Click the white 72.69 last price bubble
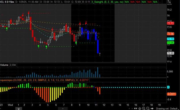This screenshot has height=110, width=180. pyautogui.click(x=170, y=53)
